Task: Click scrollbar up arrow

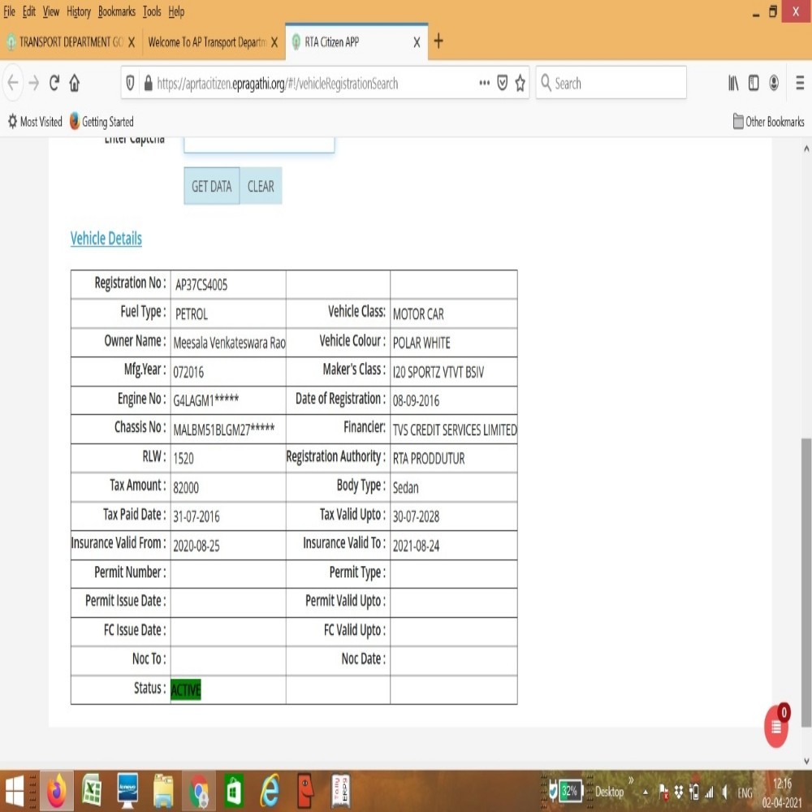Action: pos(806,149)
